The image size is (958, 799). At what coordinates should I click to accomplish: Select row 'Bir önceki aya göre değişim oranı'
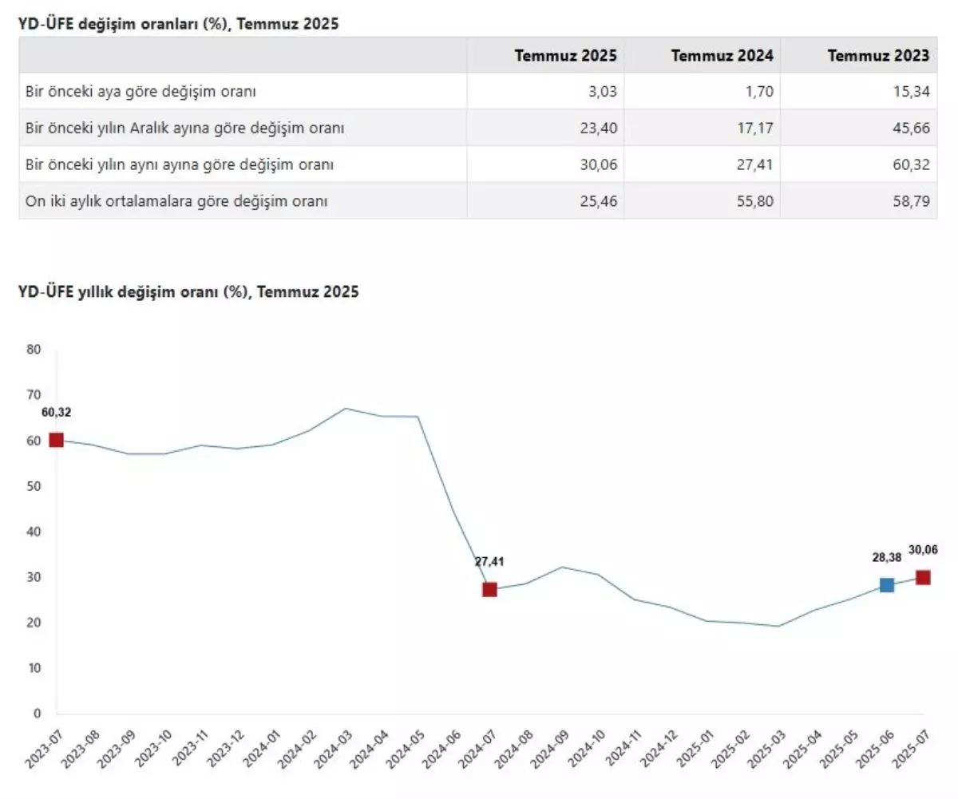[141, 92]
